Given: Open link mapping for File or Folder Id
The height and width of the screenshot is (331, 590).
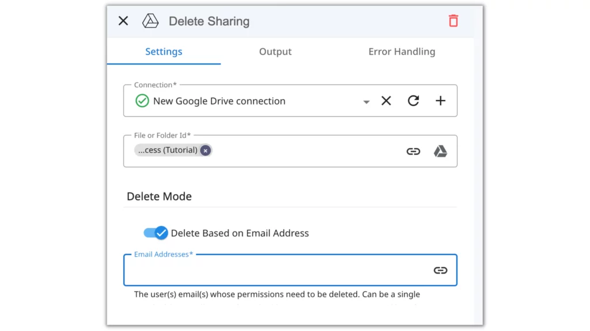Looking at the screenshot, I should [413, 151].
